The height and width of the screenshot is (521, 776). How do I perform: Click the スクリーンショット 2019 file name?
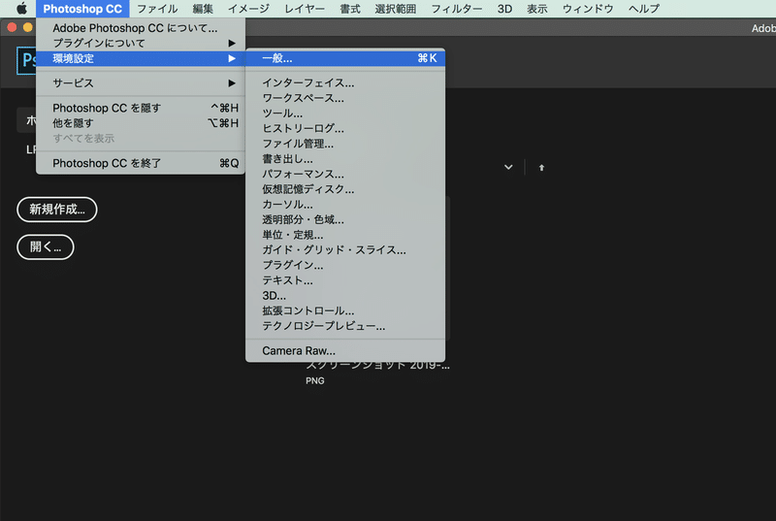pos(377,366)
